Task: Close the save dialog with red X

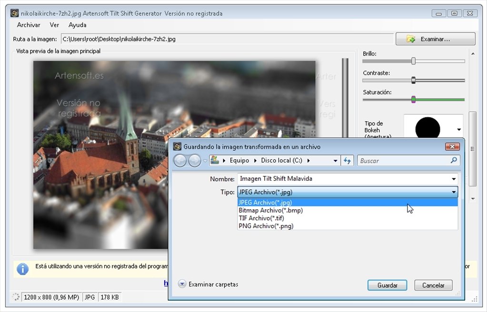Action: [x=452, y=146]
